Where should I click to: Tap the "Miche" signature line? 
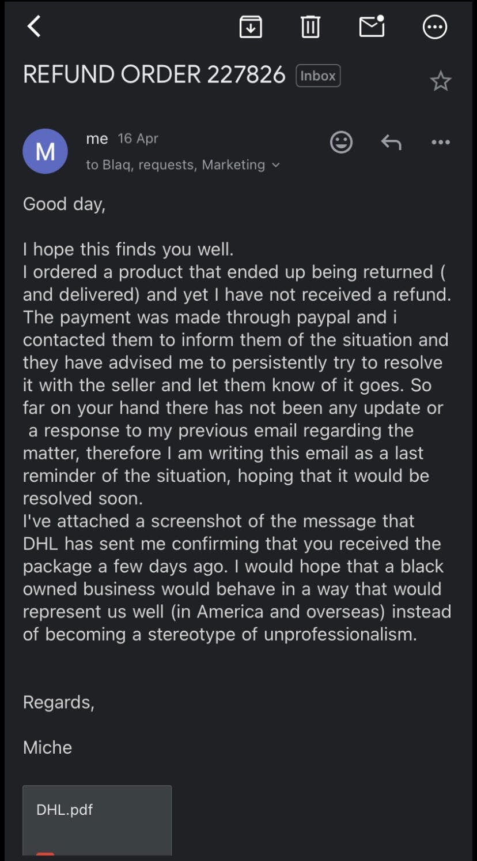[x=47, y=747]
